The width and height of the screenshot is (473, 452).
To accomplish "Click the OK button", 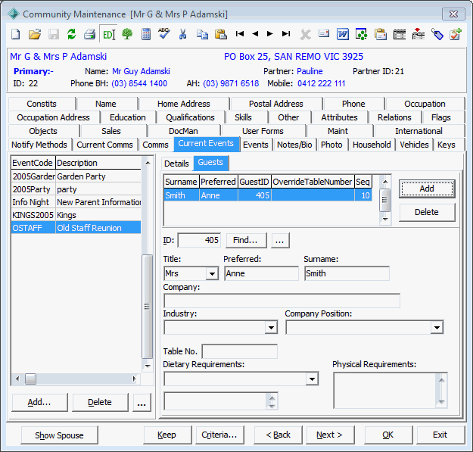I will pyautogui.click(x=388, y=435).
